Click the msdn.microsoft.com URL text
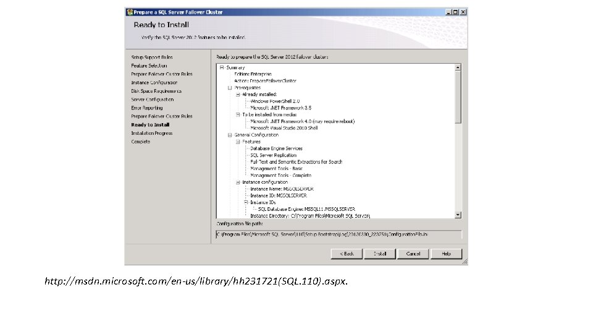Viewport: 593px width, 334px height. [196, 281]
